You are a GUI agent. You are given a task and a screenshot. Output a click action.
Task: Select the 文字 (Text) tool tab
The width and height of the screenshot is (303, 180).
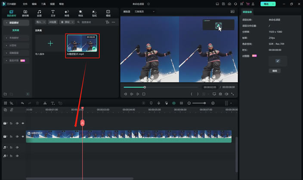[x=53, y=13]
